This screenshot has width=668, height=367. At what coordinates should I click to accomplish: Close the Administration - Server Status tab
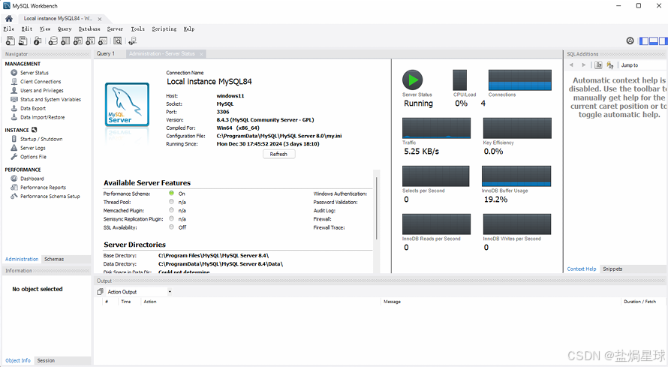point(201,54)
